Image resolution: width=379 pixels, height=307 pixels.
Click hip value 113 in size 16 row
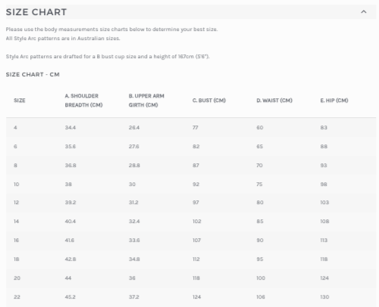click(x=324, y=240)
